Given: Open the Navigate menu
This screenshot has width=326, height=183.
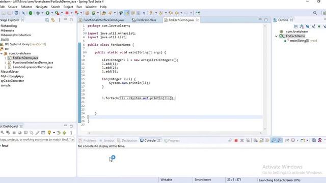Looking at the screenshot, I should [x=41, y=7].
